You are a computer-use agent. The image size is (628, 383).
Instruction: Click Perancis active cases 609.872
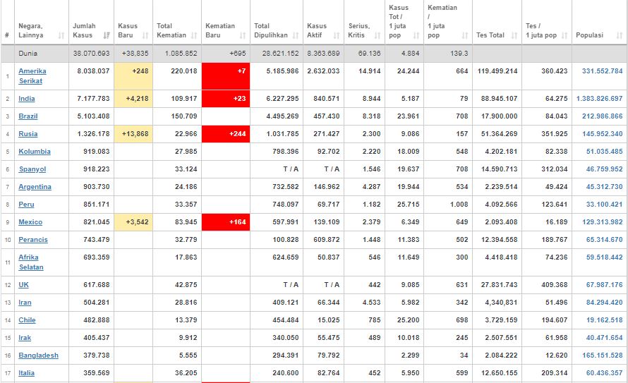coord(327,239)
